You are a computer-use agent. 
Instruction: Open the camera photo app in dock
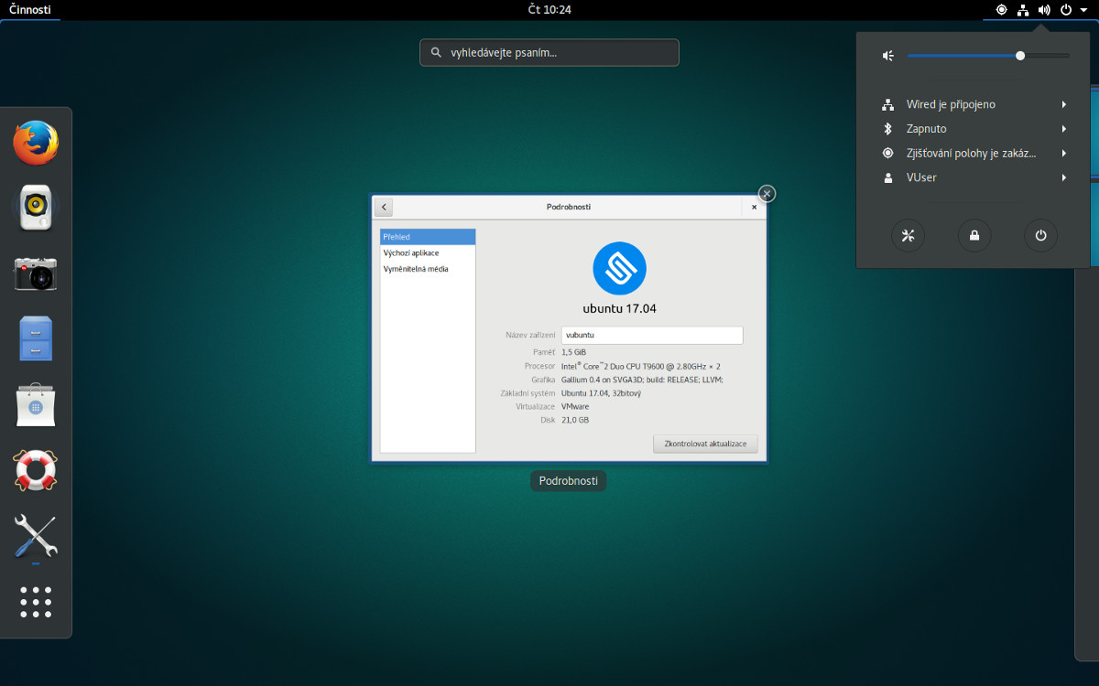pyautogui.click(x=36, y=273)
